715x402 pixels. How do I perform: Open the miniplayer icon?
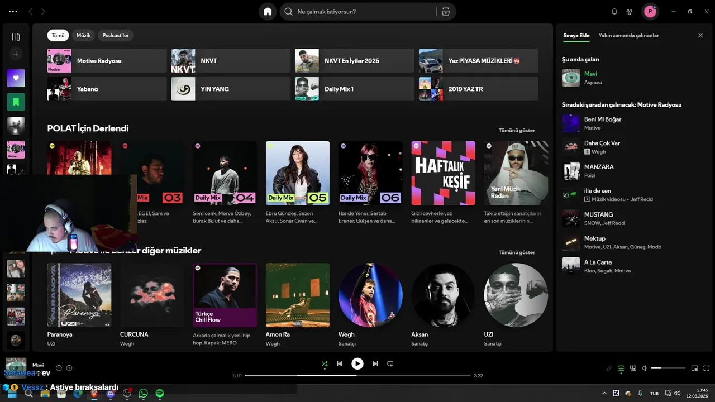(x=695, y=368)
